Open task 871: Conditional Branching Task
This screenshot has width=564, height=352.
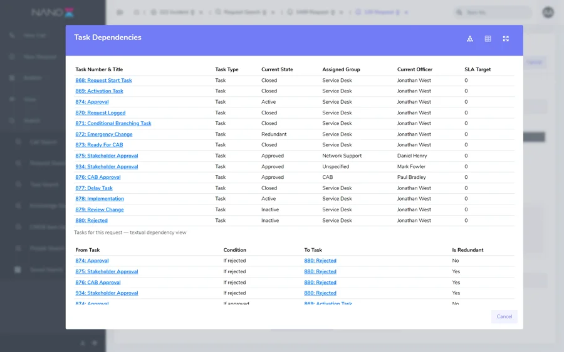[x=113, y=123]
